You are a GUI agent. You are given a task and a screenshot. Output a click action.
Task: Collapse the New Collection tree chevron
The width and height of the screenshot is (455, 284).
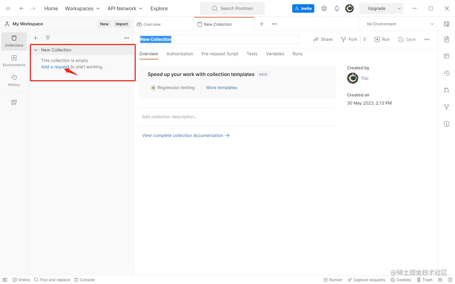36,50
